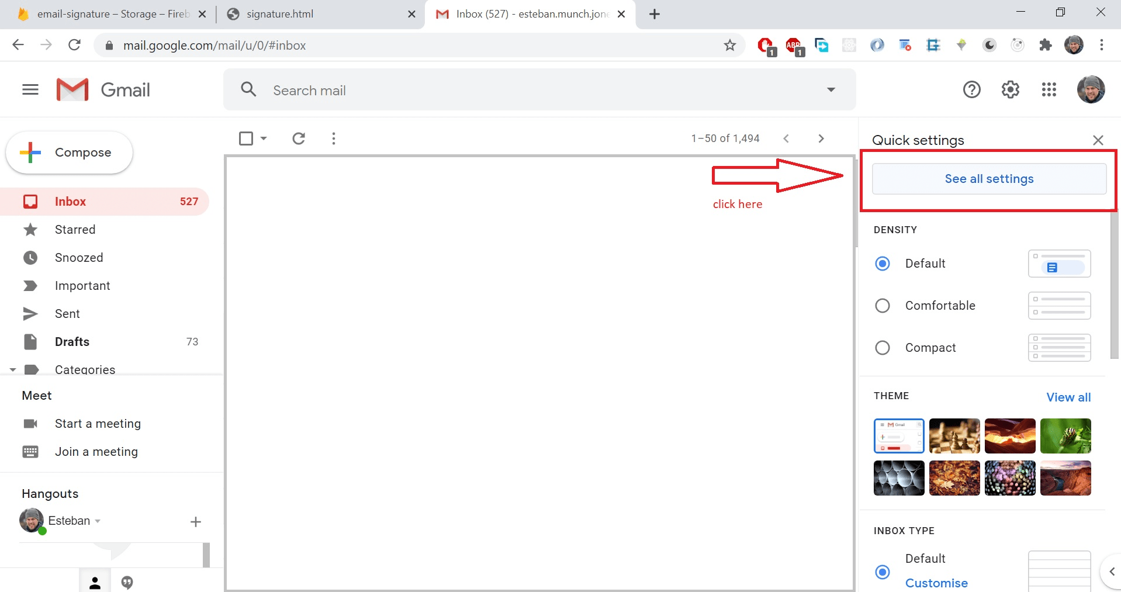Click the View all themes link
Screen dimensions: 1121x592
coord(1068,397)
